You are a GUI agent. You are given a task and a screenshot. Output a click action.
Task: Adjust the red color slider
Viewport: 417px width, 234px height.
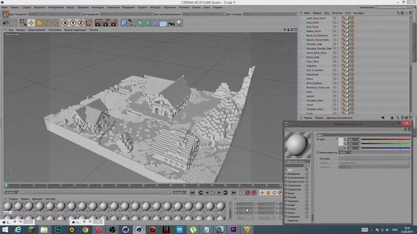pos(386,139)
